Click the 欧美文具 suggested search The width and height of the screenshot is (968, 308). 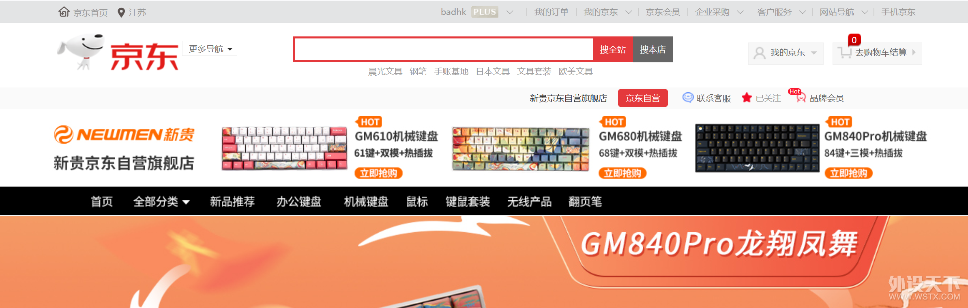(575, 72)
